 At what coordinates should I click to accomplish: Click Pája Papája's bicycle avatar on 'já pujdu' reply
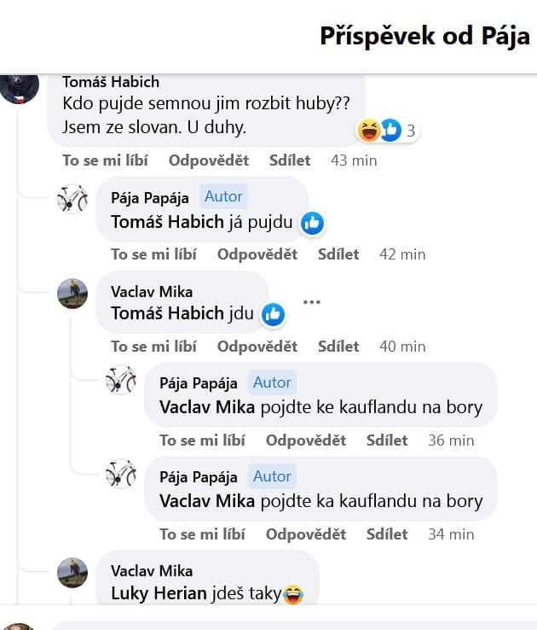pyautogui.click(x=72, y=199)
